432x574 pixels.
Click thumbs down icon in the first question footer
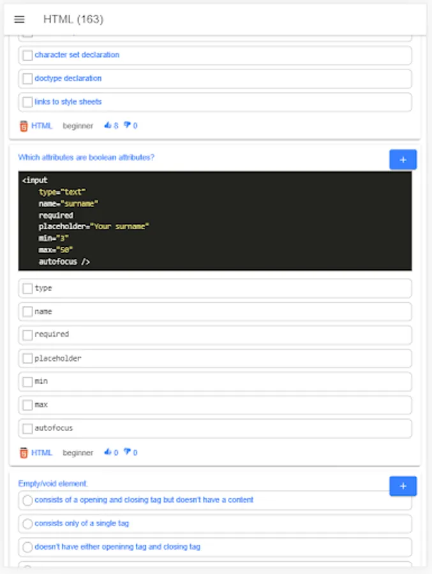point(127,126)
